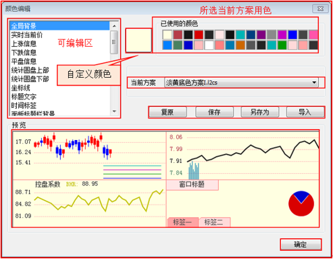Click the 另存为 save-as button
This screenshot has height=259, width=333.
[x=260, y=112]
